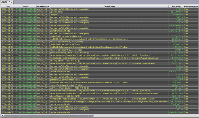Select the QOPL tab
The image size is (199, 118).
[x=4, y=2]
